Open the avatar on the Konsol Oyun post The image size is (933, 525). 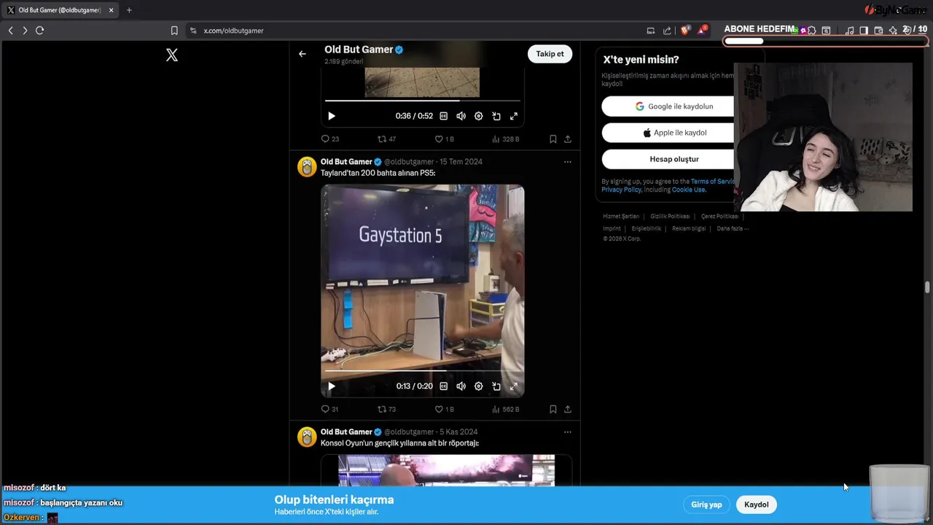click(x=307, y=437)
